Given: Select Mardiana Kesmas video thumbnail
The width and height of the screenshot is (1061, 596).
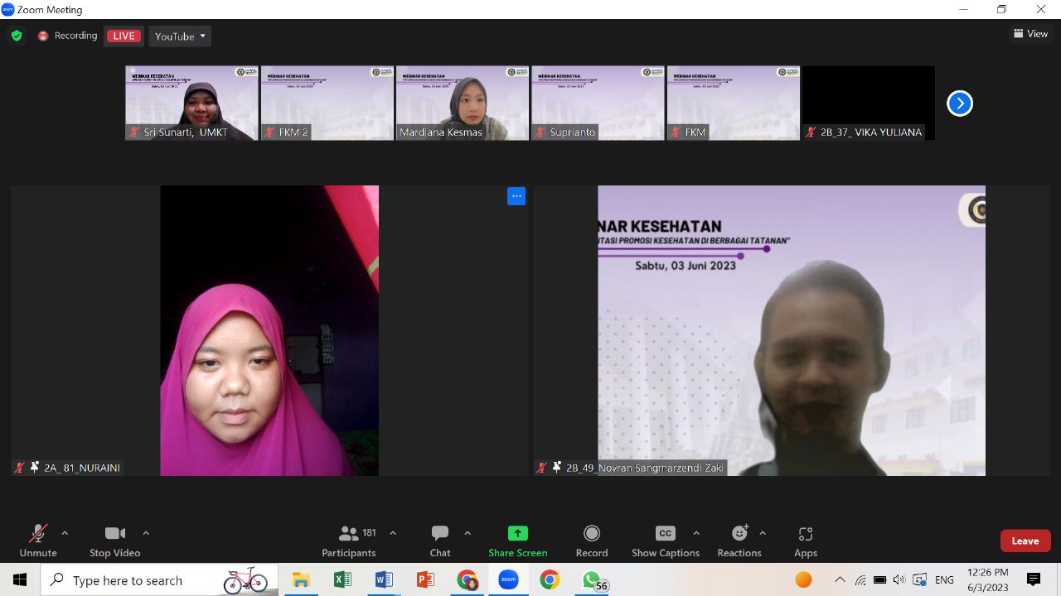Looking at the screenshot, I should click(463, 103).
